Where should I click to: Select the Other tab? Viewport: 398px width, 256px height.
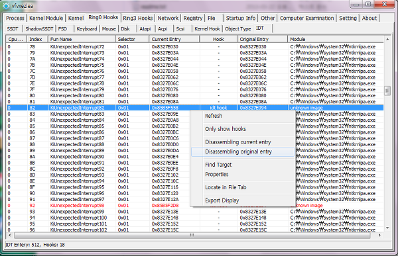(x=268, y=19)
